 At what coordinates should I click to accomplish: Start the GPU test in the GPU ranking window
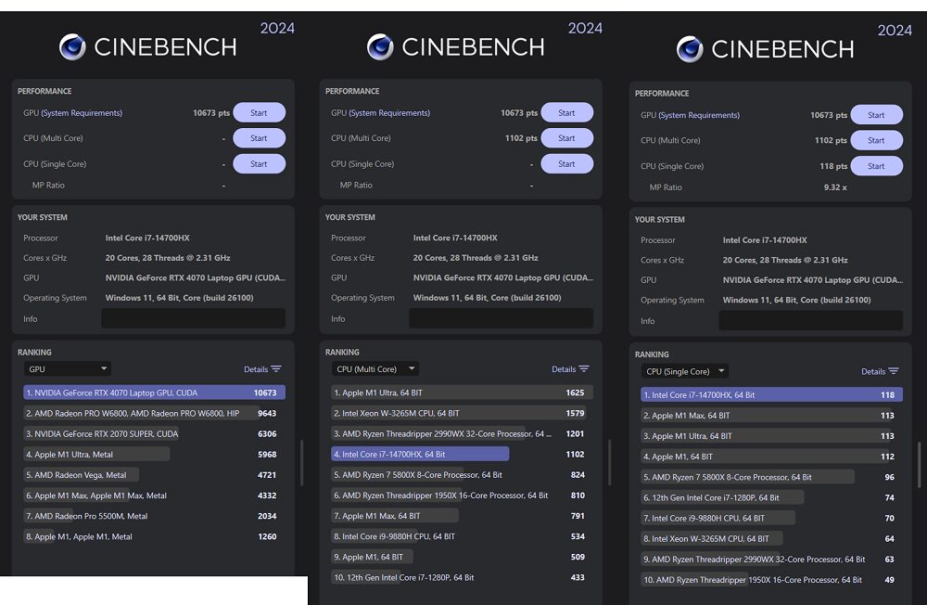(x=259, y=112)
